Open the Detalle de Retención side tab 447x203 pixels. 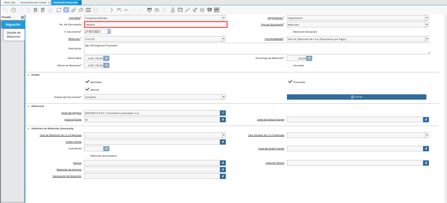click(x=14, y=35)
